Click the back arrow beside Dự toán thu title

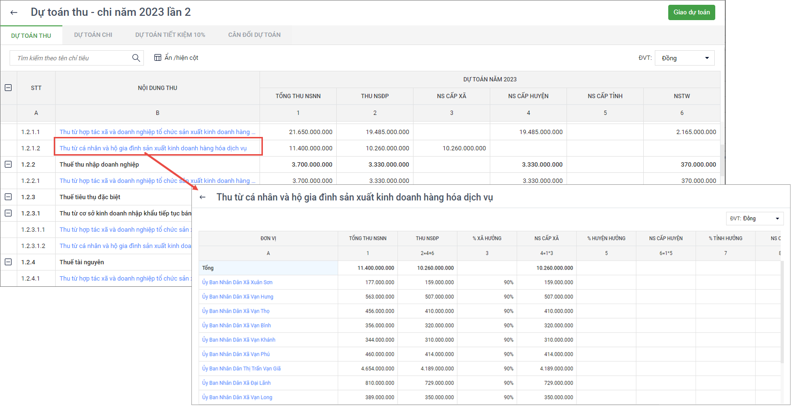pyautogui.click(x=14, y=12)
